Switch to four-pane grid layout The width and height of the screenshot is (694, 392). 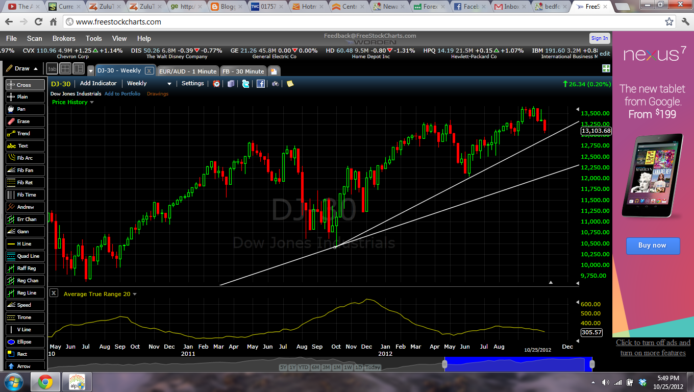65,68
